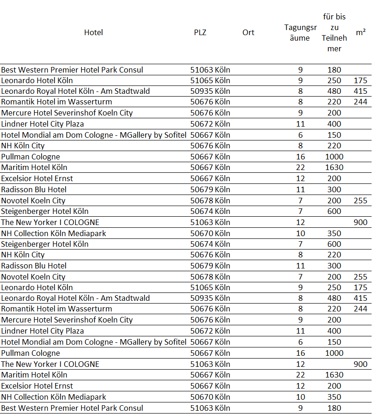The image size is (373, 420).
Task: Select the second Pullman Cologne hotel name
Action: tap(30, 353)
